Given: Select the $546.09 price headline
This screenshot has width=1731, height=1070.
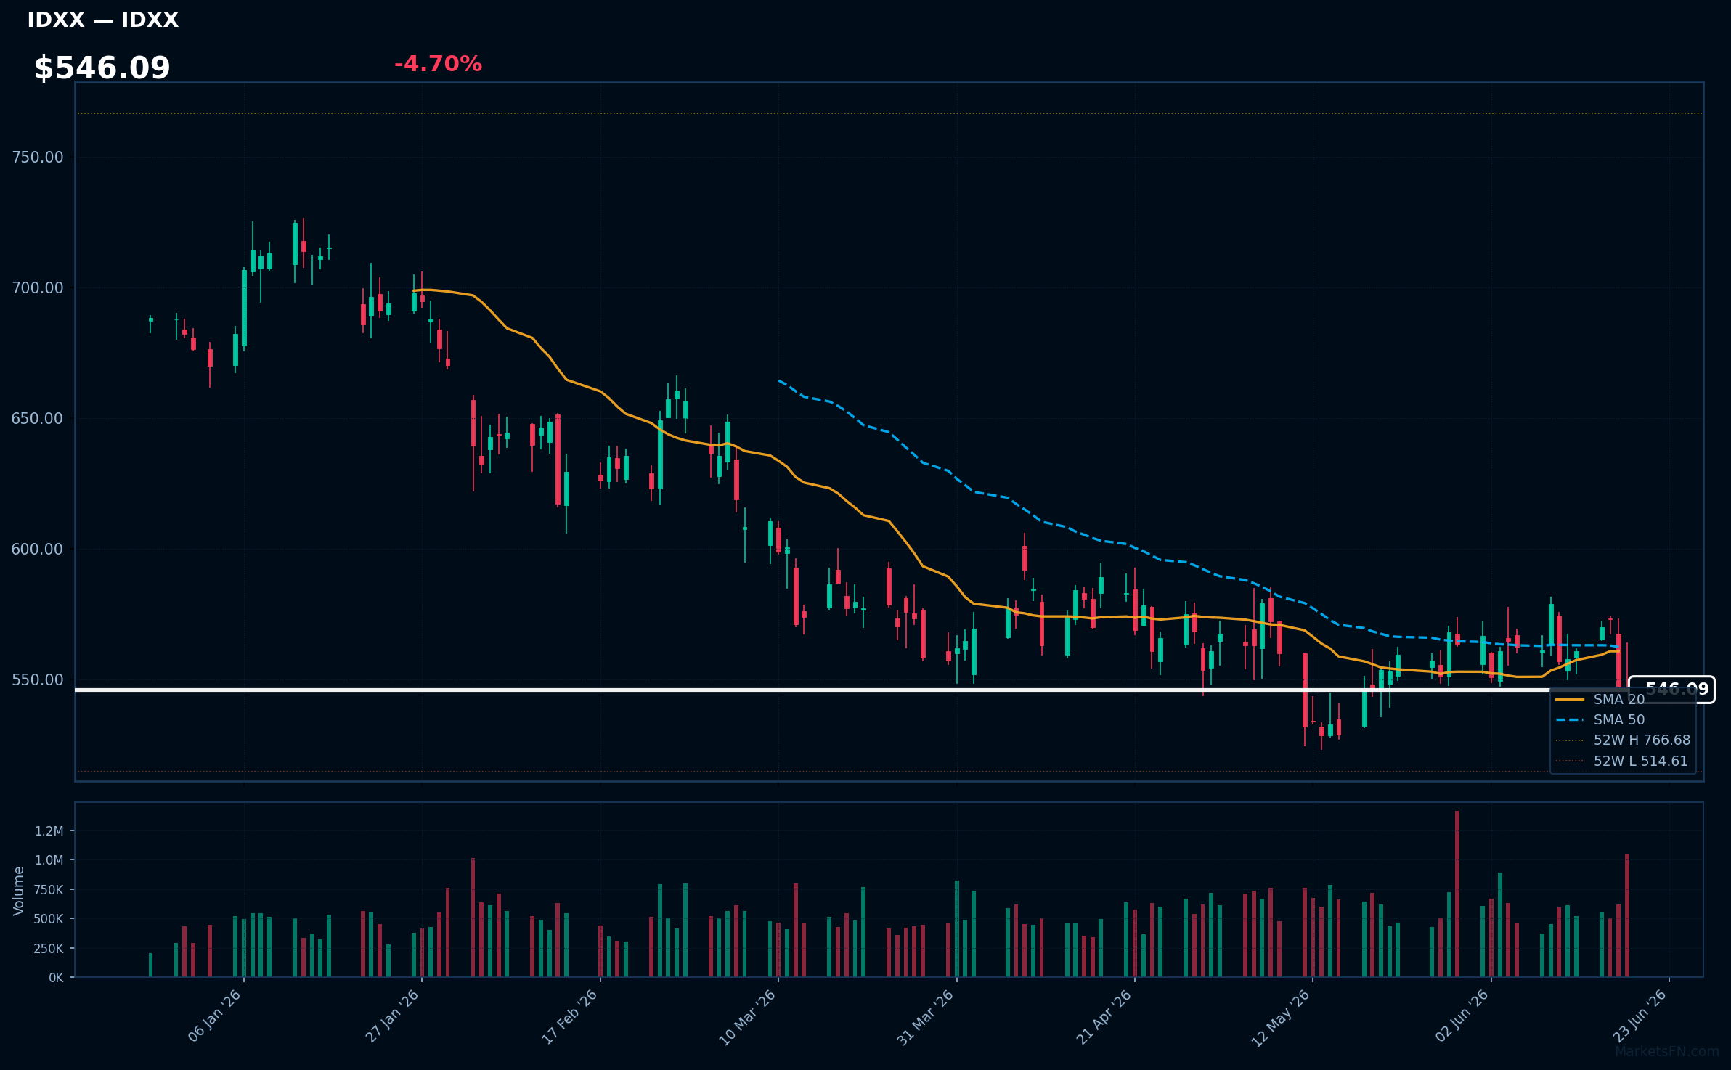Looking at the screenshot, I should (102, 68).
